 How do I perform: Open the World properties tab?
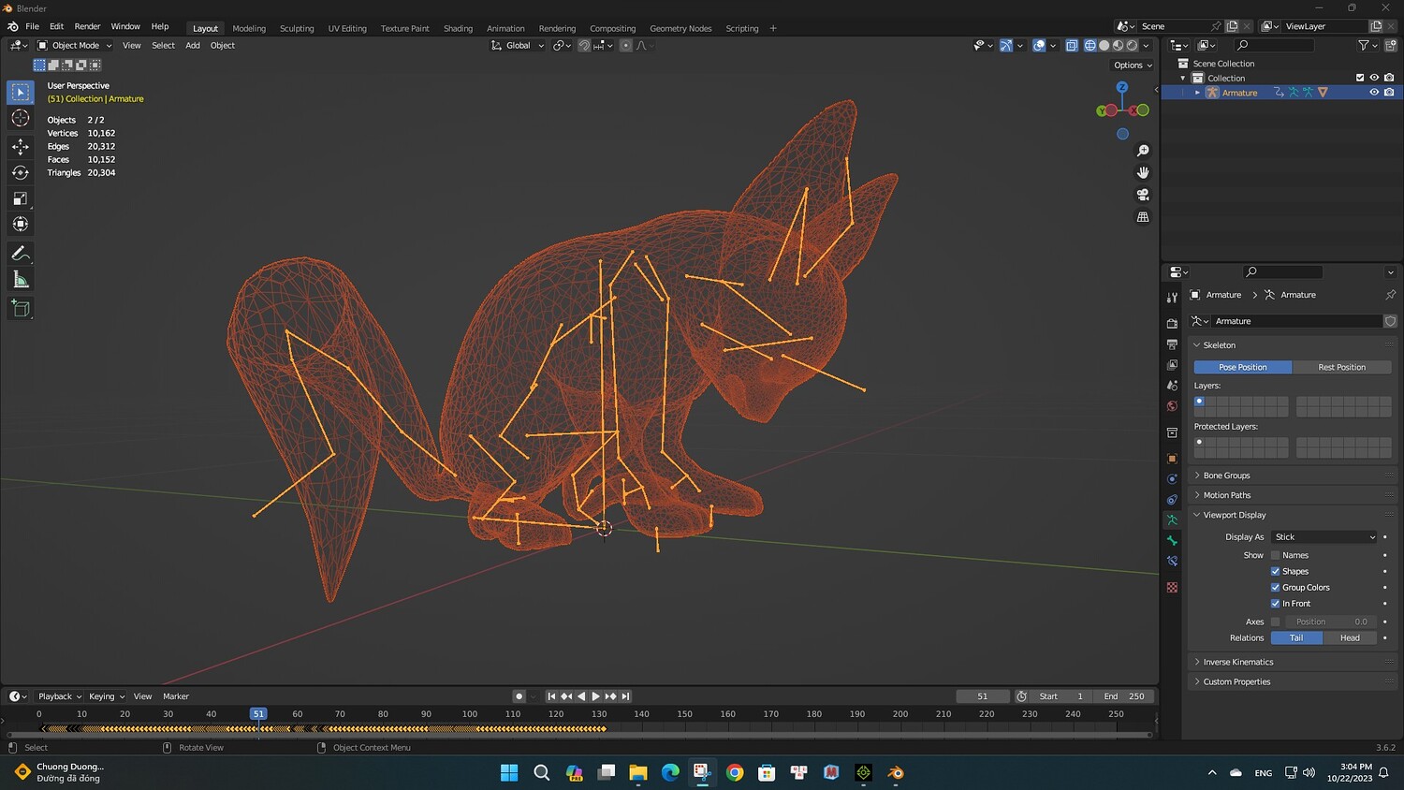click(1172, 406)
